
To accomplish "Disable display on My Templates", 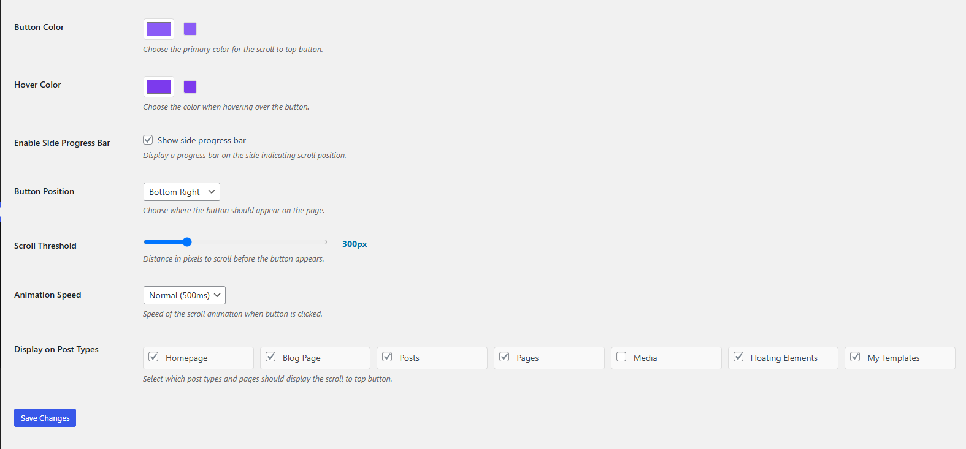I will [855, 356].
